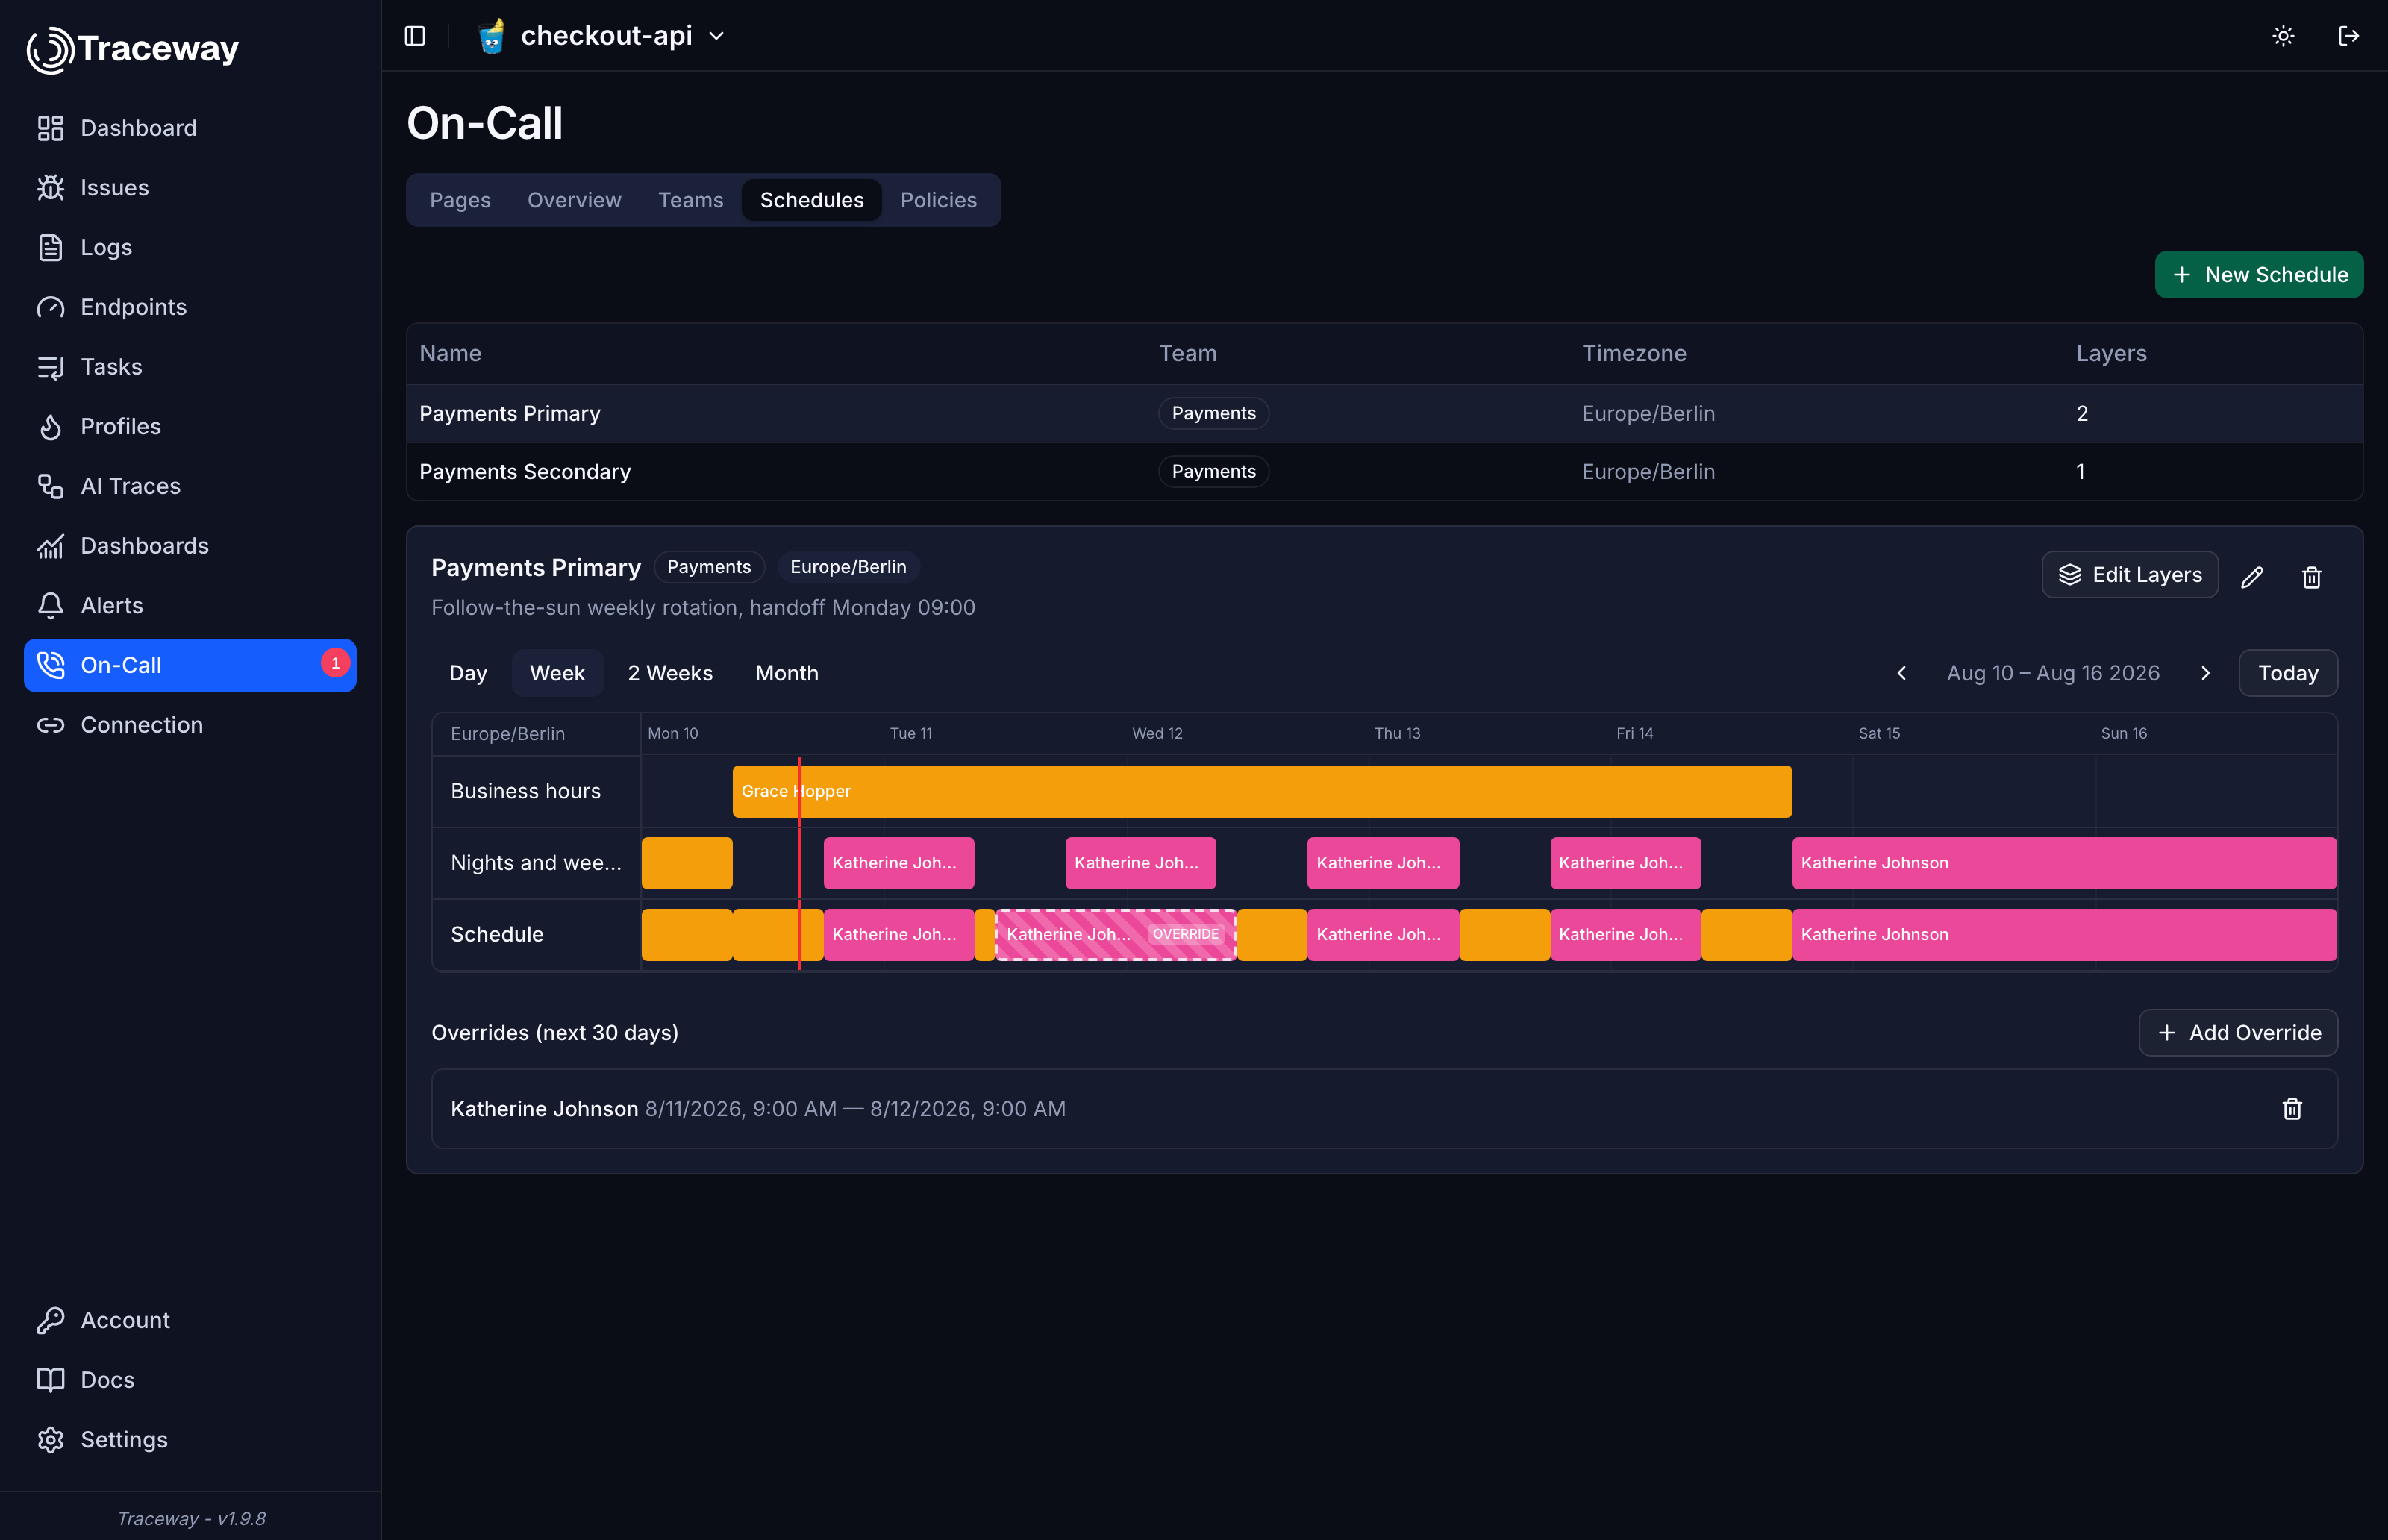Toggle the sidebar panel icon
The image size is (2388, 1540).
pos(415,36)
